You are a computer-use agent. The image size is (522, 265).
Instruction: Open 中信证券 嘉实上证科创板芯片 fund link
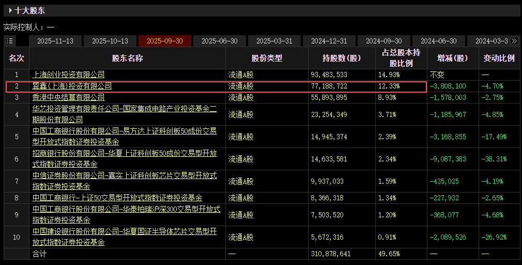pos(125,181)
